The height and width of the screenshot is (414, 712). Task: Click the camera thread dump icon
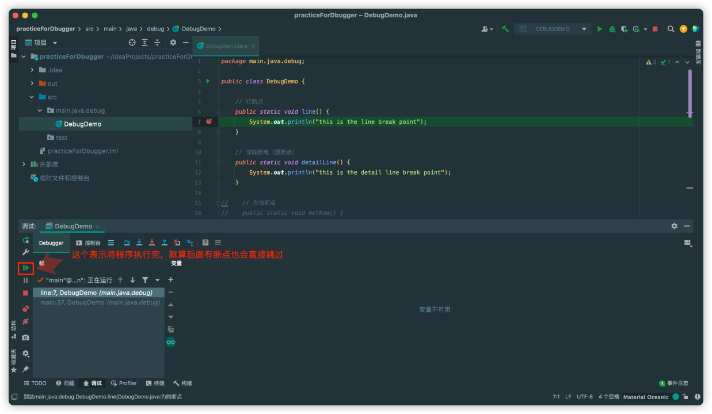[x=25, y=338]
